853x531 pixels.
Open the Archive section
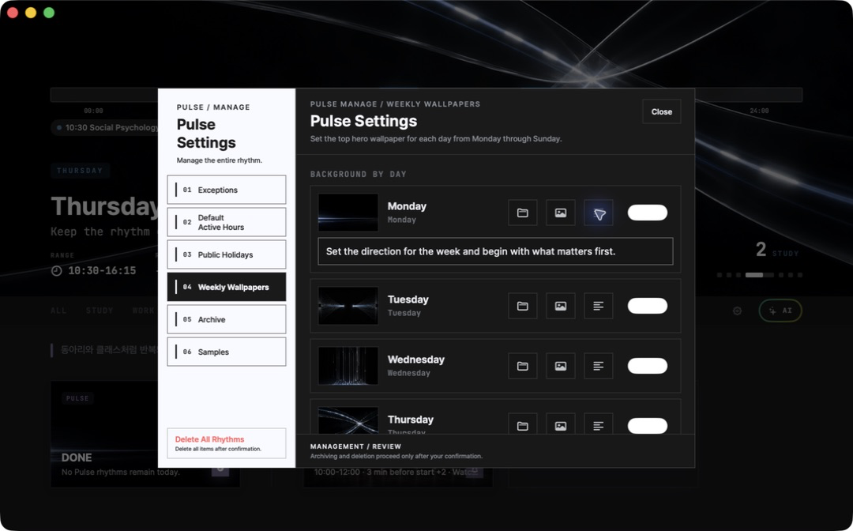(x=227, y=319)
